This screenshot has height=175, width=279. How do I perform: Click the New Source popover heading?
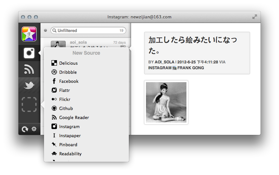pyautogui.click(x=86, y=53)
